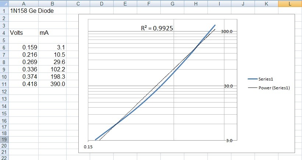Select column C header

78,4
